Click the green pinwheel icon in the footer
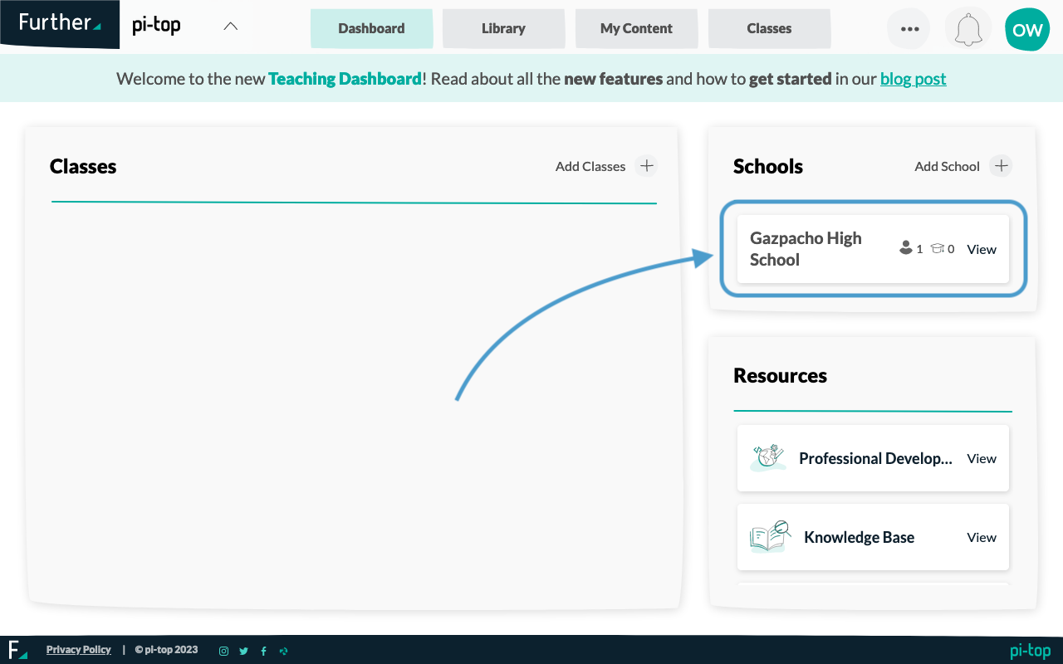 (283, 651)
